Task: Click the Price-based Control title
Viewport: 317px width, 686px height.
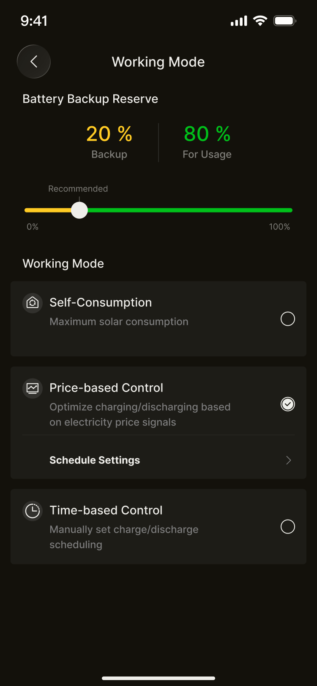Action: [106, 388]
